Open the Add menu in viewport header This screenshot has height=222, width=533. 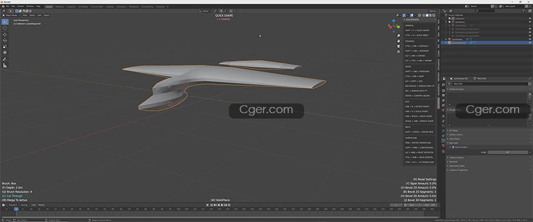pos(39,15)
